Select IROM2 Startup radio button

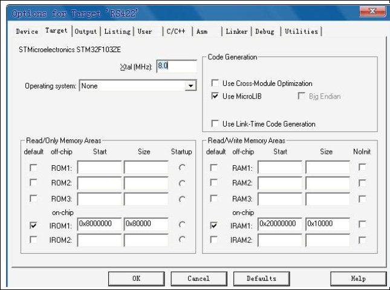coord(182,240)
